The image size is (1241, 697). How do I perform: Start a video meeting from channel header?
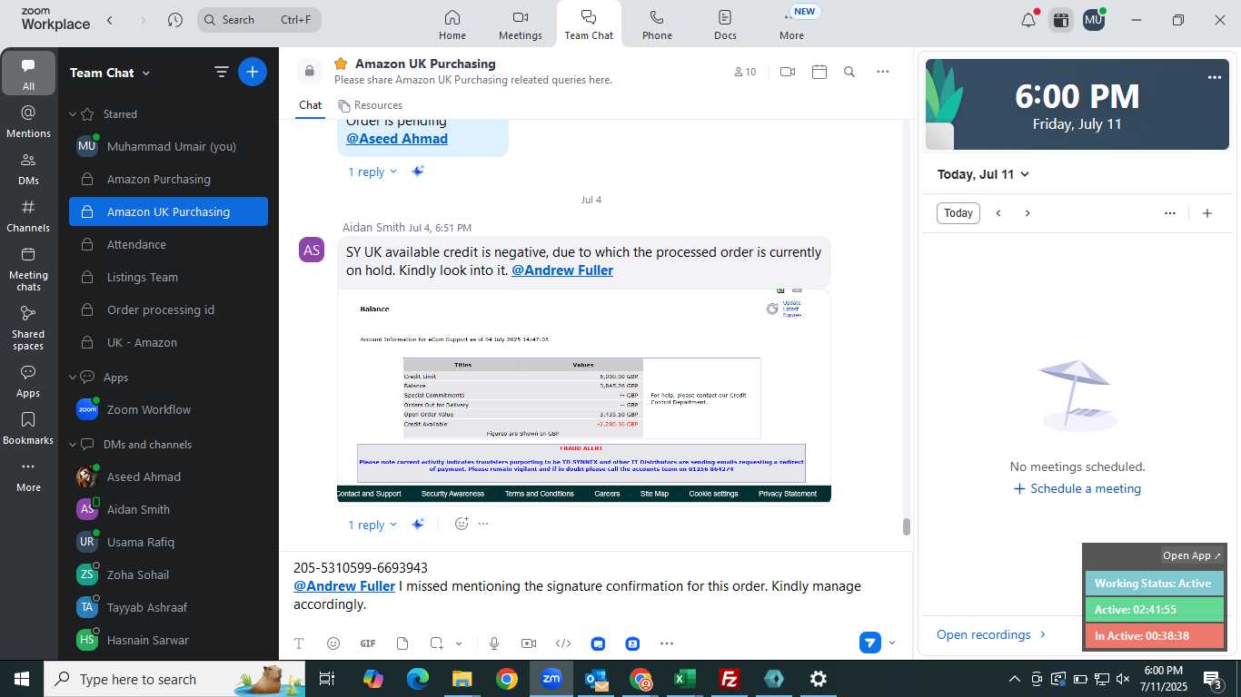point(788,72)
